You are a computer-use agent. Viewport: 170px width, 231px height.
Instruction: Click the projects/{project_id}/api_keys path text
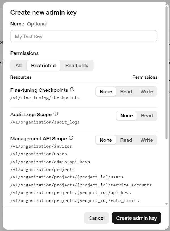click(71, 193)
